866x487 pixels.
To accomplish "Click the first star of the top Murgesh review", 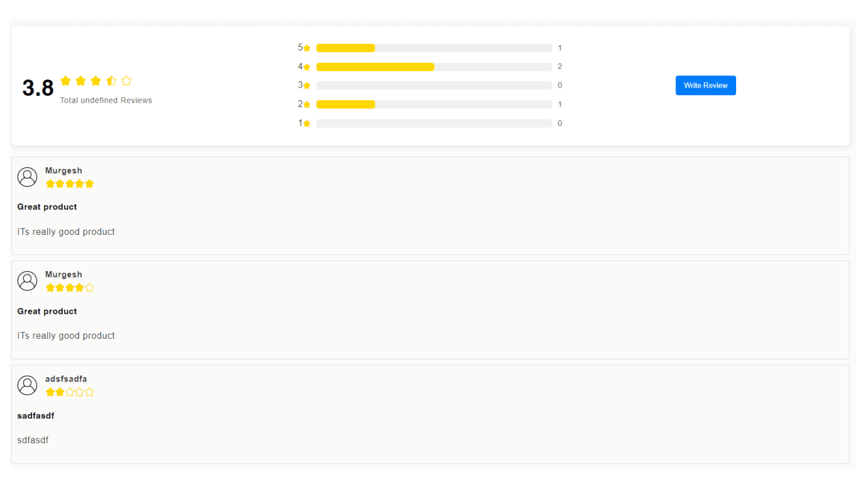I will tap(50, 184).
